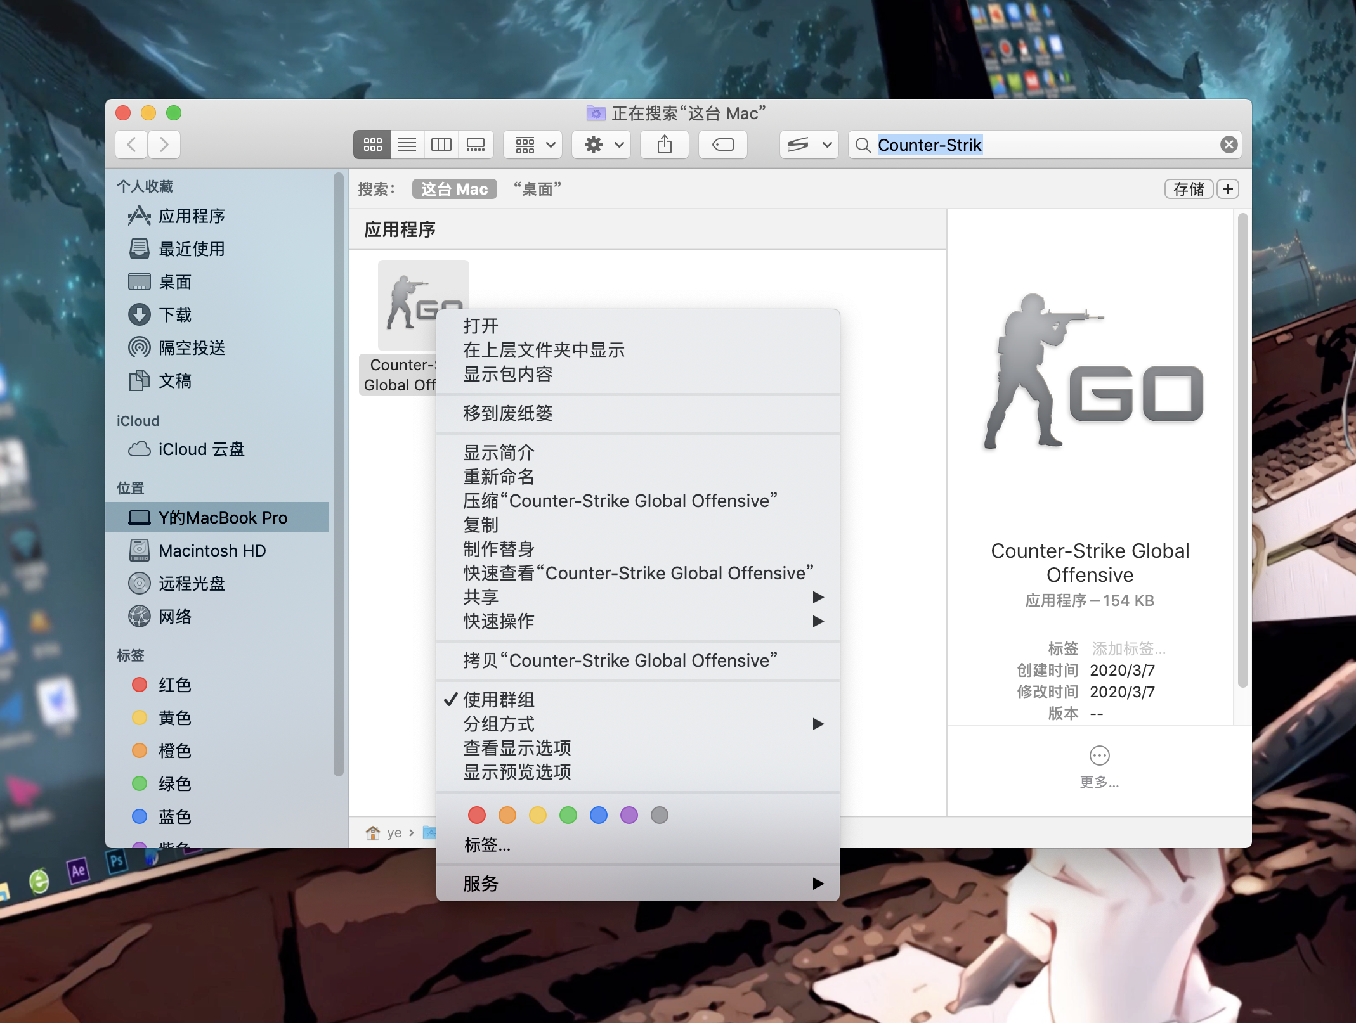Click 更多... button in preview pane
The image size is (1356, 1023).
(x=1099, y=767)
